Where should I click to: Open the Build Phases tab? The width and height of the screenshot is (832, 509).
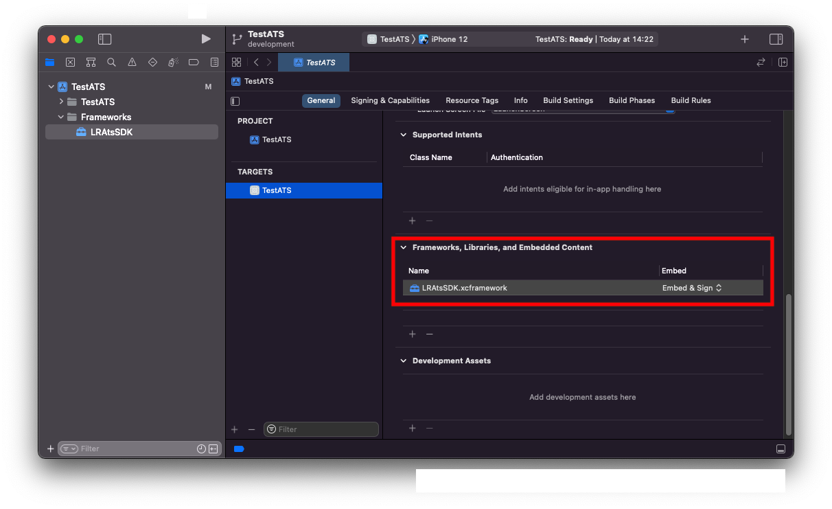632,100
